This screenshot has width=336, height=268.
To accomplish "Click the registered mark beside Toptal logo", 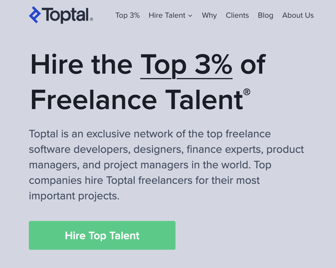I will (x=91, y=19).
